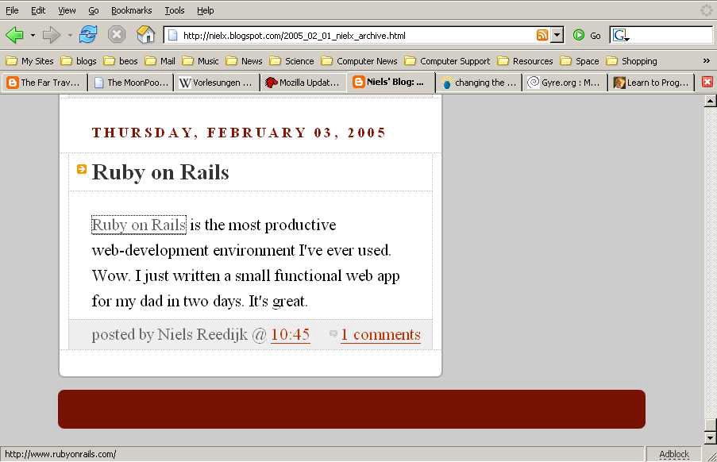The height and width of the screenshot is (462, 717).
Task: Open the Google search engine selector
Action: coord(620,35)
